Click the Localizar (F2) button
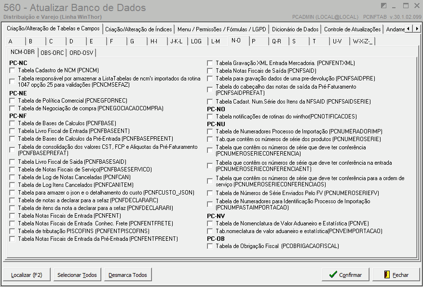 (x=27, y=275)
